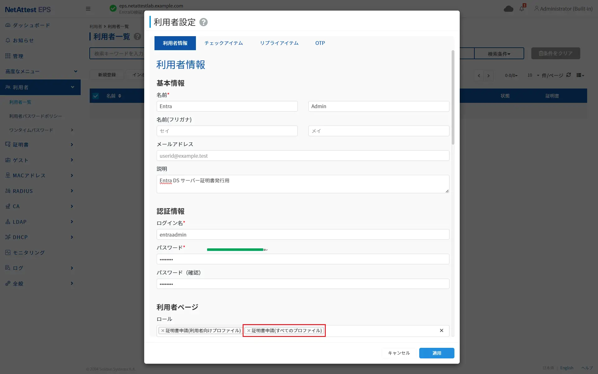Clear all roles with the X icon

441,331
